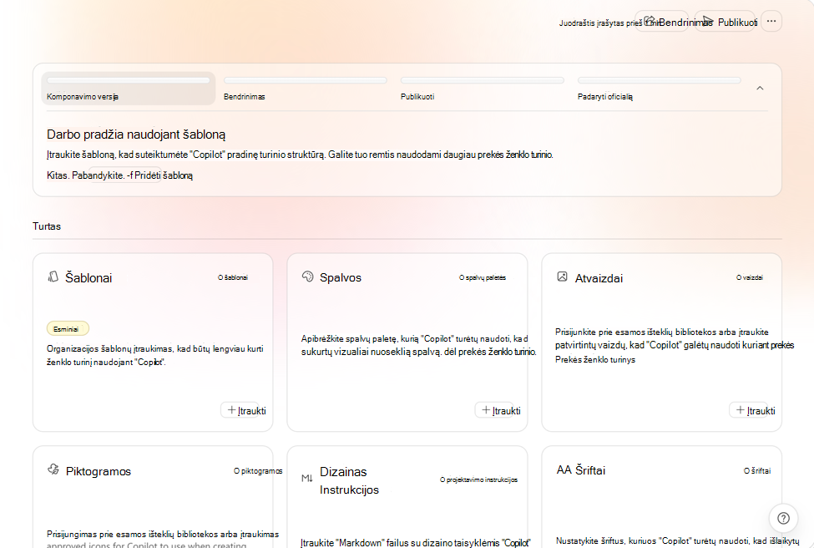Open the more options ellipsis menu
The height and width of the screenshot is (548, 814).
point(771,21)
